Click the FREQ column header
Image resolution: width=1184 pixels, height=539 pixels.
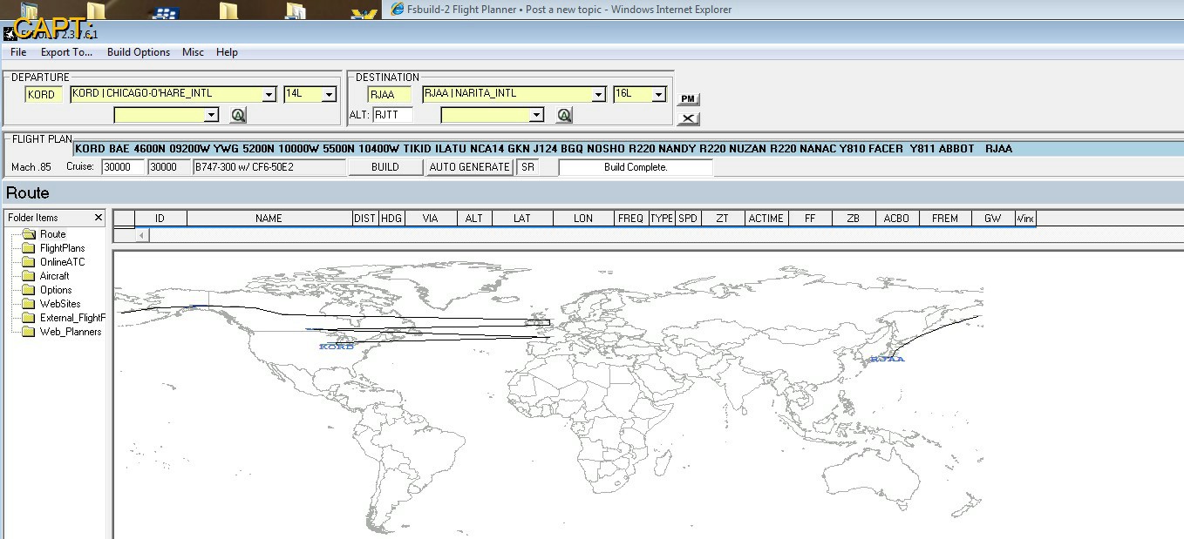click(631, 219)
